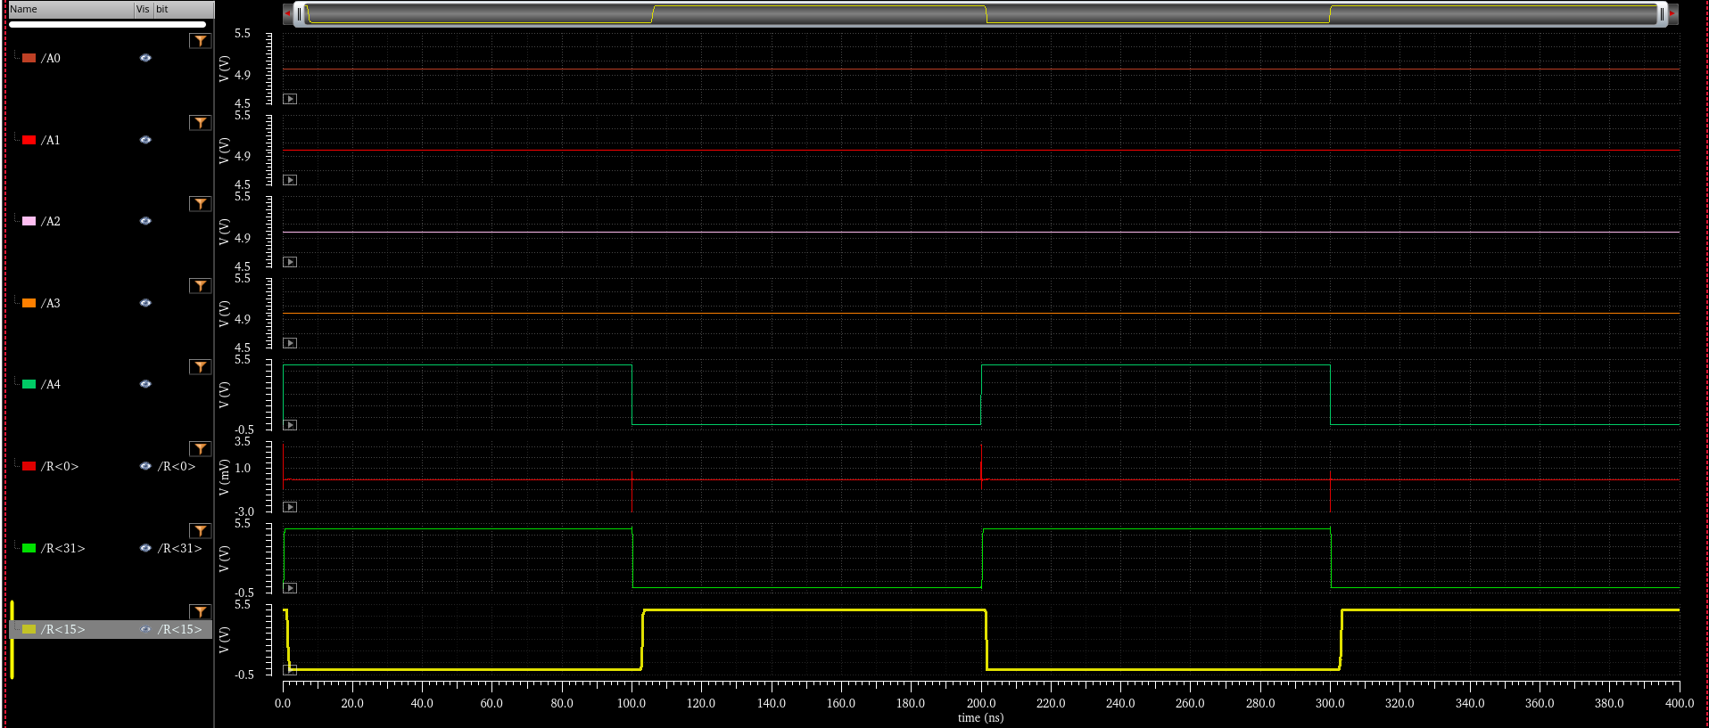Click the /A3 orange color swatch
The height and width of the screenshot is (728, 1709).
click(x=29, y=303)
